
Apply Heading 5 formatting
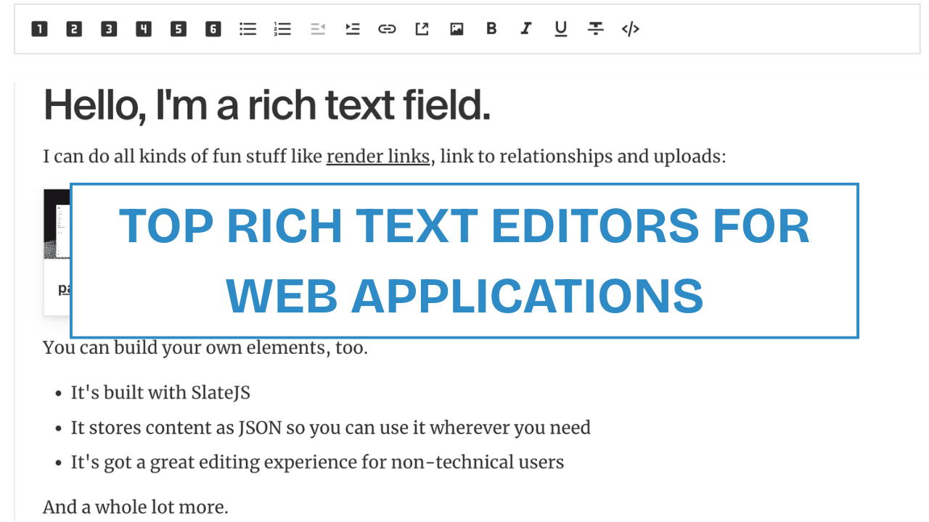tap(178, 29)
